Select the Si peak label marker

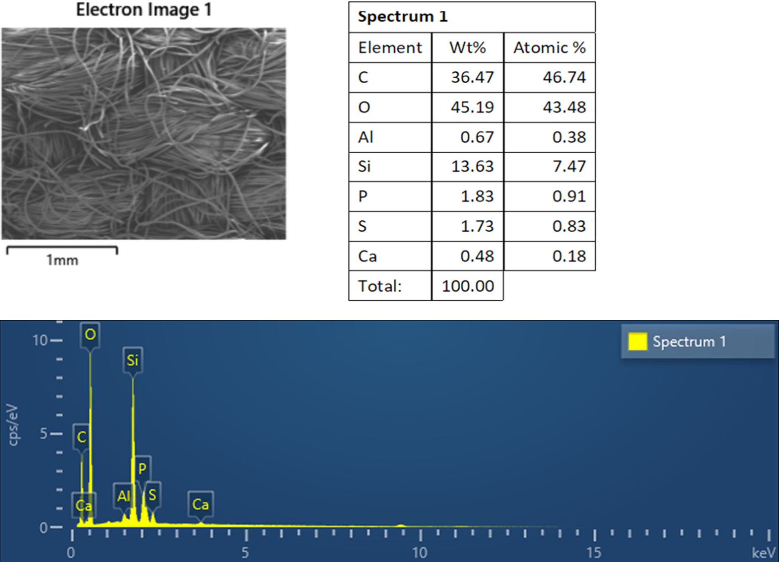[132, 361]
